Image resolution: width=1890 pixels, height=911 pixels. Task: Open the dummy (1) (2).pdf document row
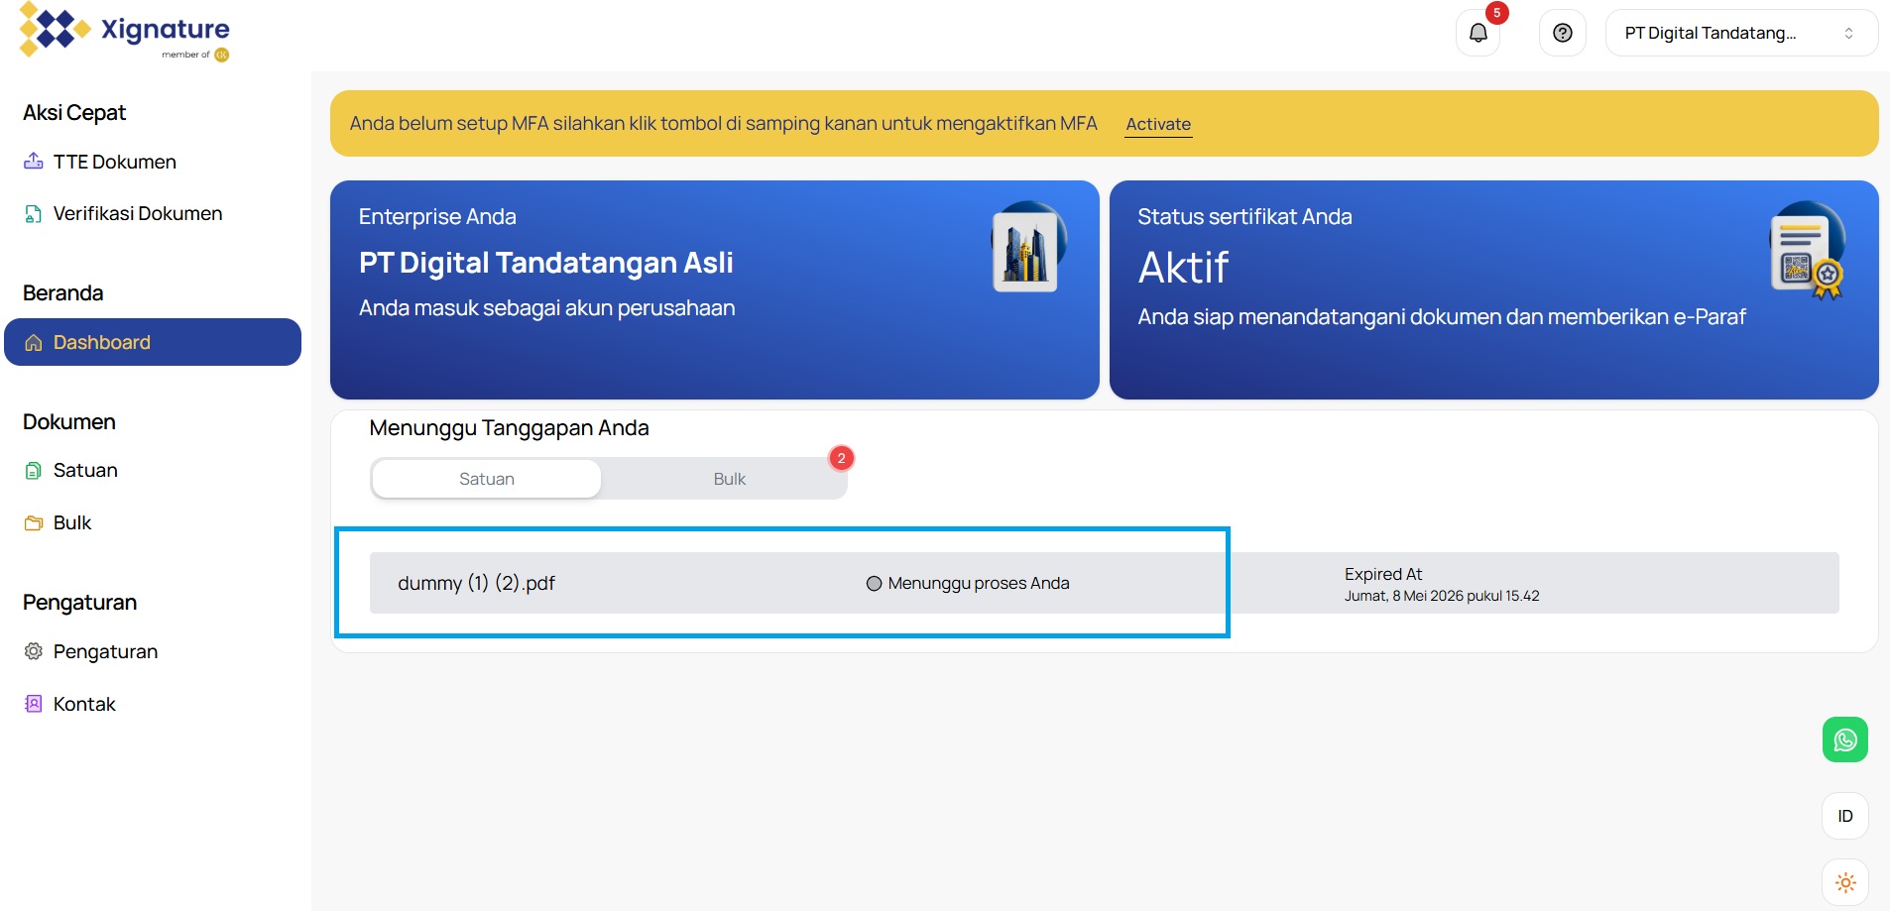pyautogui.click(x=476, y=583)
